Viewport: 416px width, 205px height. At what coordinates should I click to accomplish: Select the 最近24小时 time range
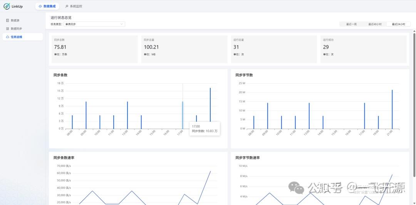(399, 24)
